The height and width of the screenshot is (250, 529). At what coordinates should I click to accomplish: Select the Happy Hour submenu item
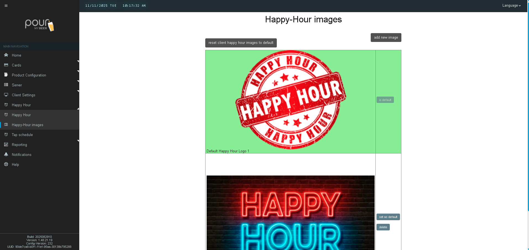21,115
